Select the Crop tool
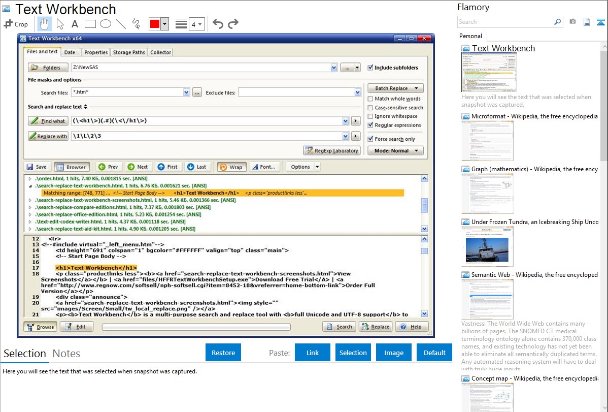 click(16, 24)
